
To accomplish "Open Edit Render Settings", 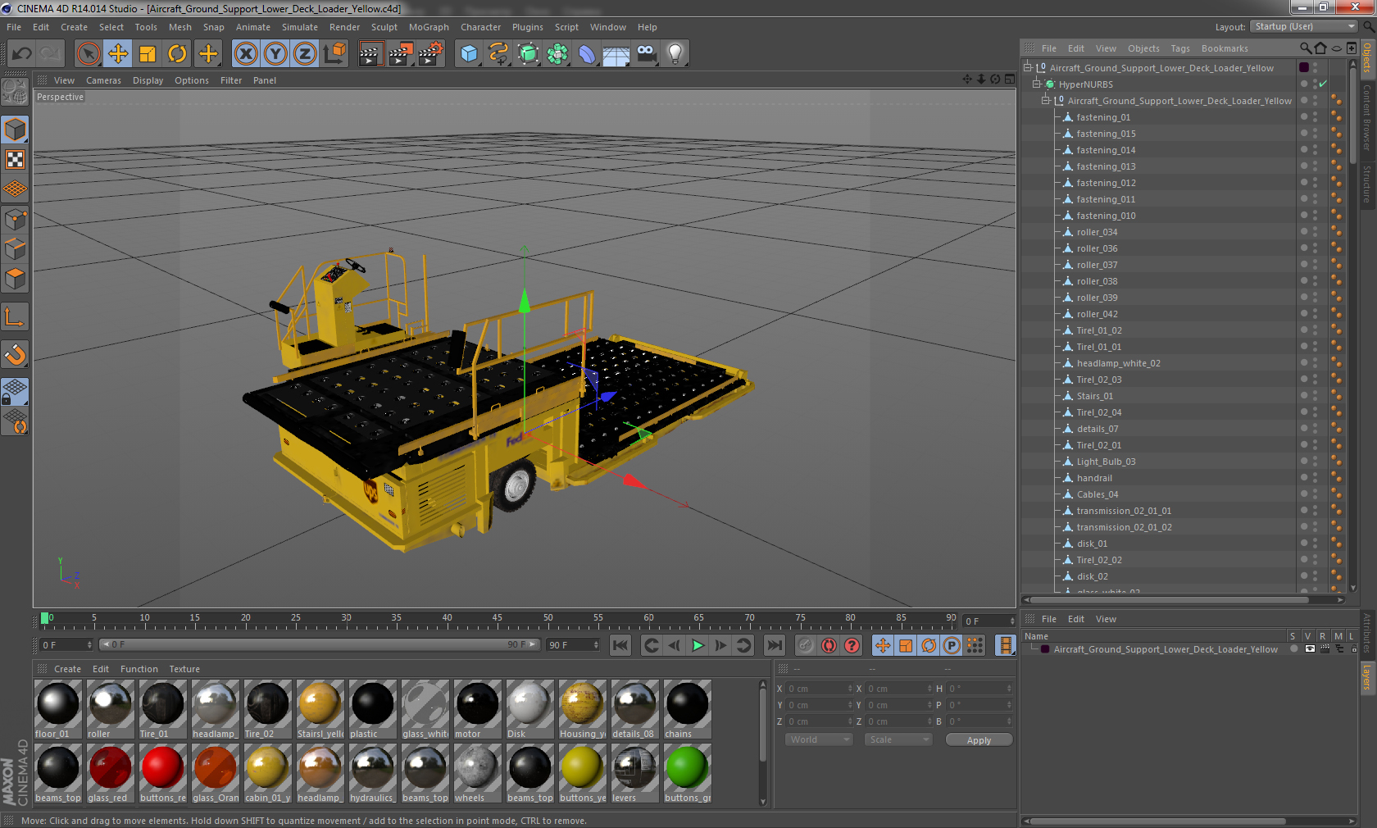I will 431,54.
